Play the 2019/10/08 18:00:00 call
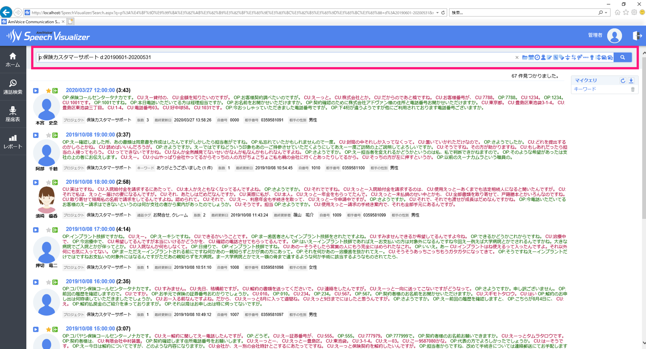This screenshot has width=646, height=349. click(36, 182)
